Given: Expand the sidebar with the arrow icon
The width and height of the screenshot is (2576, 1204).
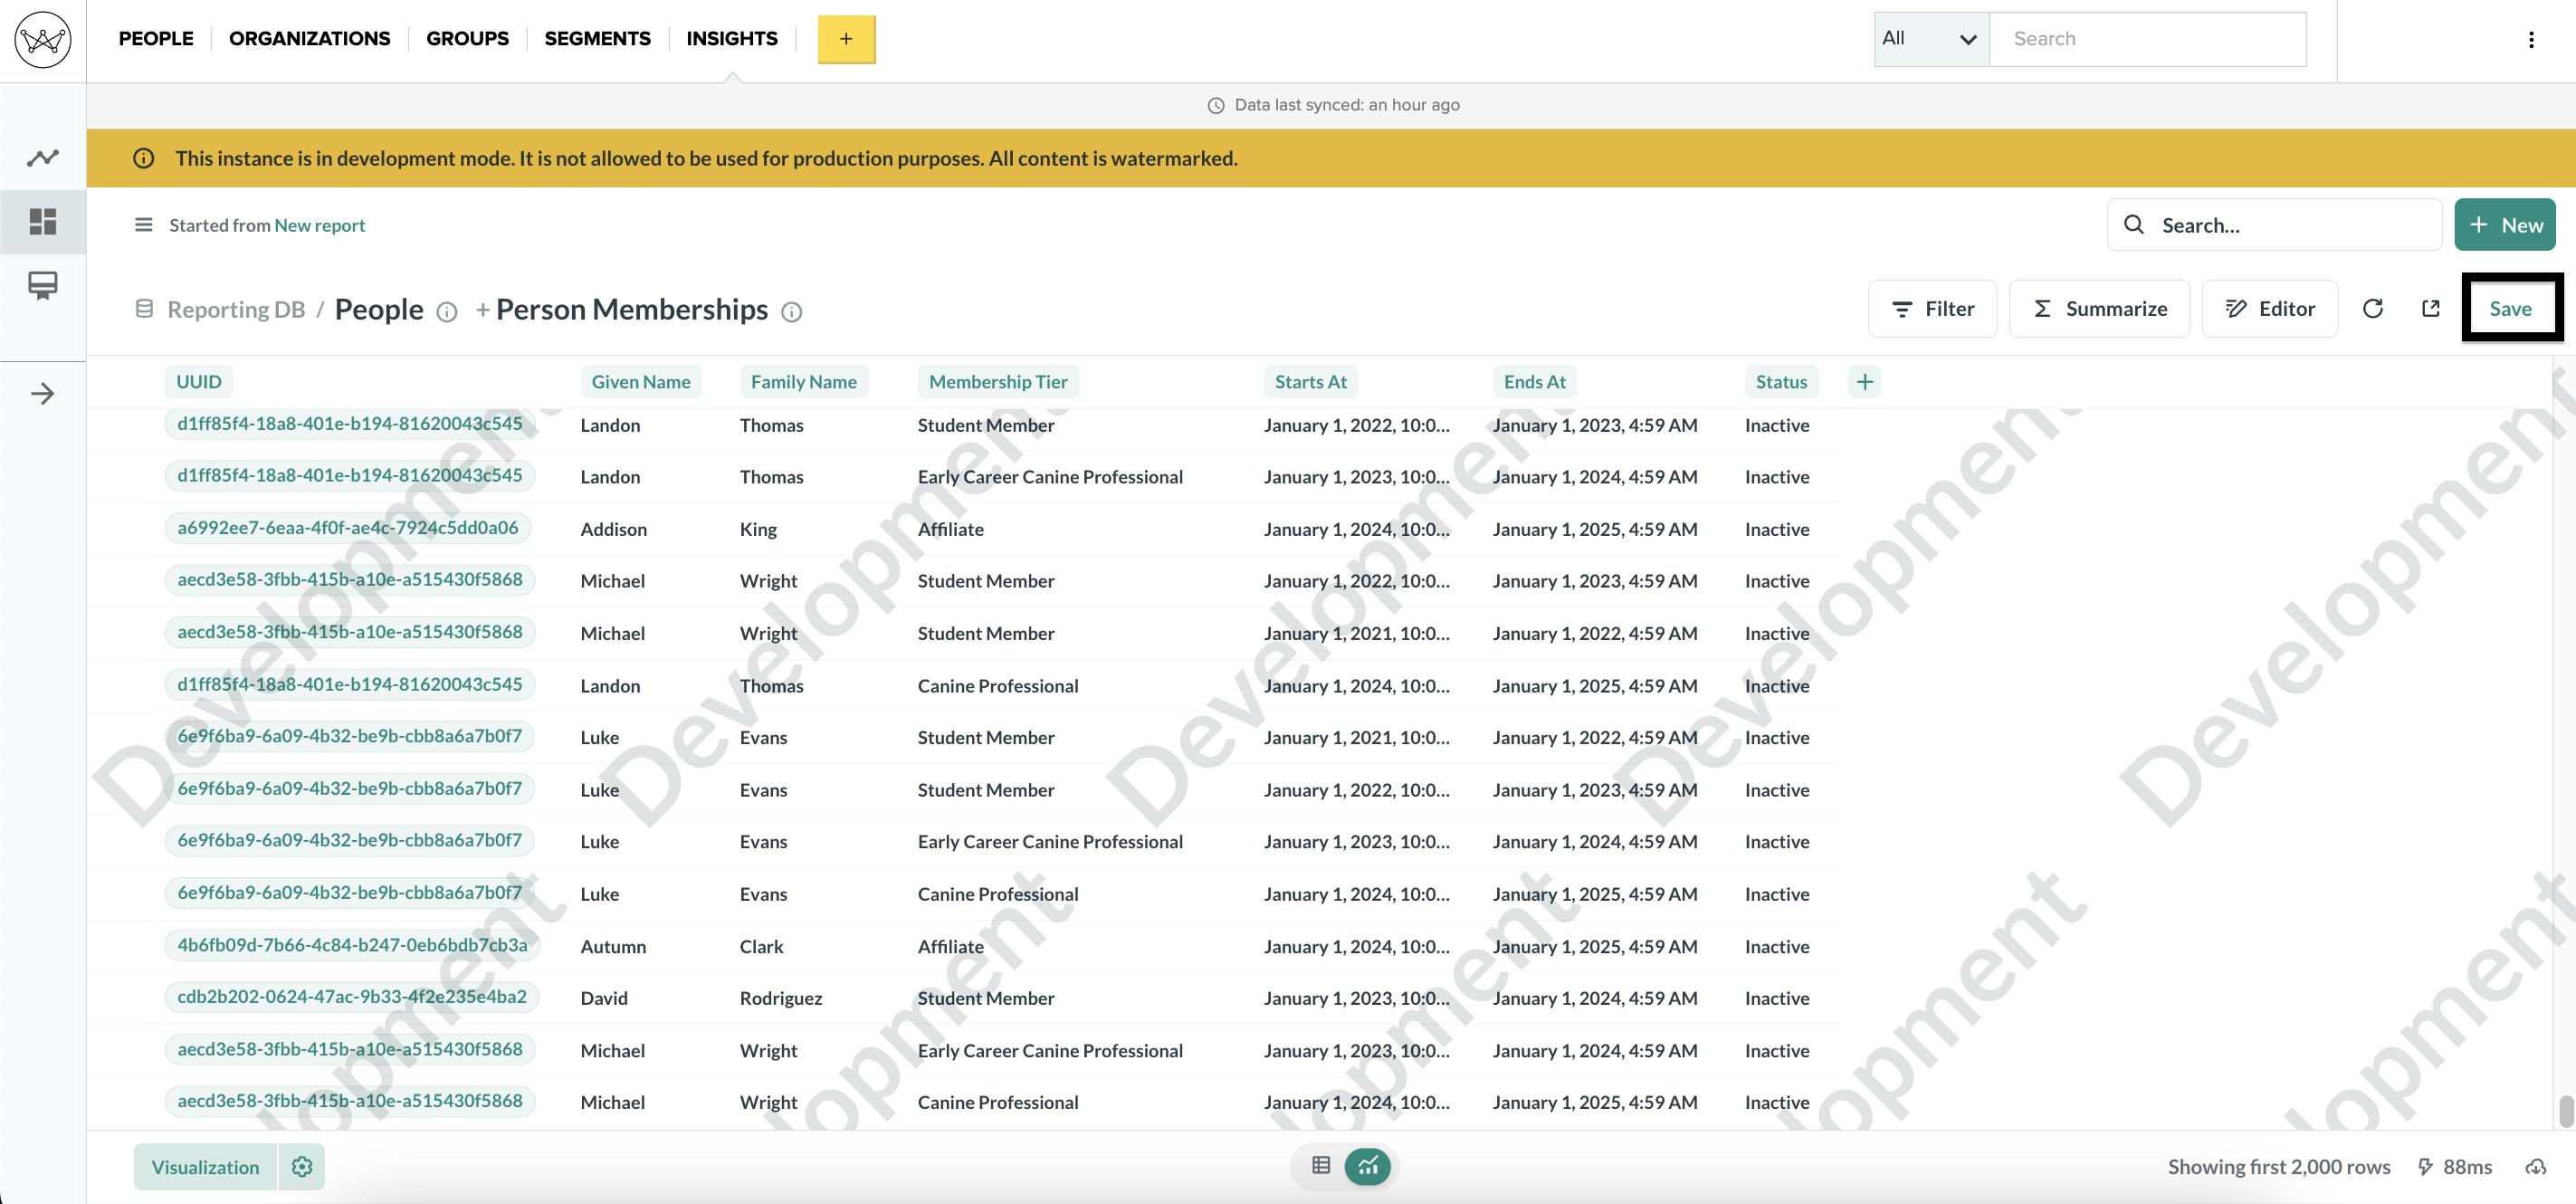Looking at the screenshot, I should (43, 394).
